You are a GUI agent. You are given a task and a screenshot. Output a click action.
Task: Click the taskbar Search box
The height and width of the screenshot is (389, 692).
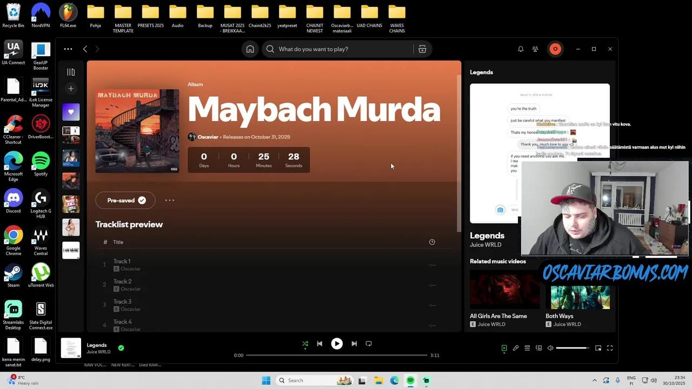(315, 381)
